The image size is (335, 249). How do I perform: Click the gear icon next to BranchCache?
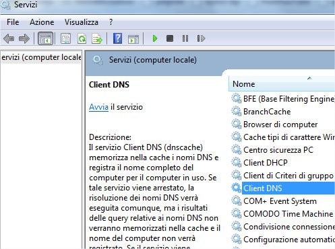[237, 112]
